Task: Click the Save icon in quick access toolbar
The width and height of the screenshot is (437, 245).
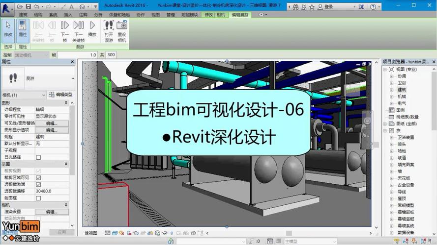Action: 28,6
